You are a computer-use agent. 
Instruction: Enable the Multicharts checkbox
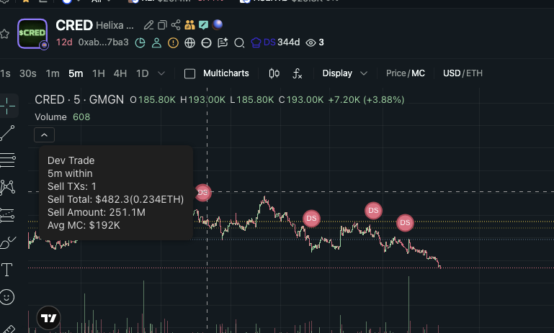click(189, 74)
